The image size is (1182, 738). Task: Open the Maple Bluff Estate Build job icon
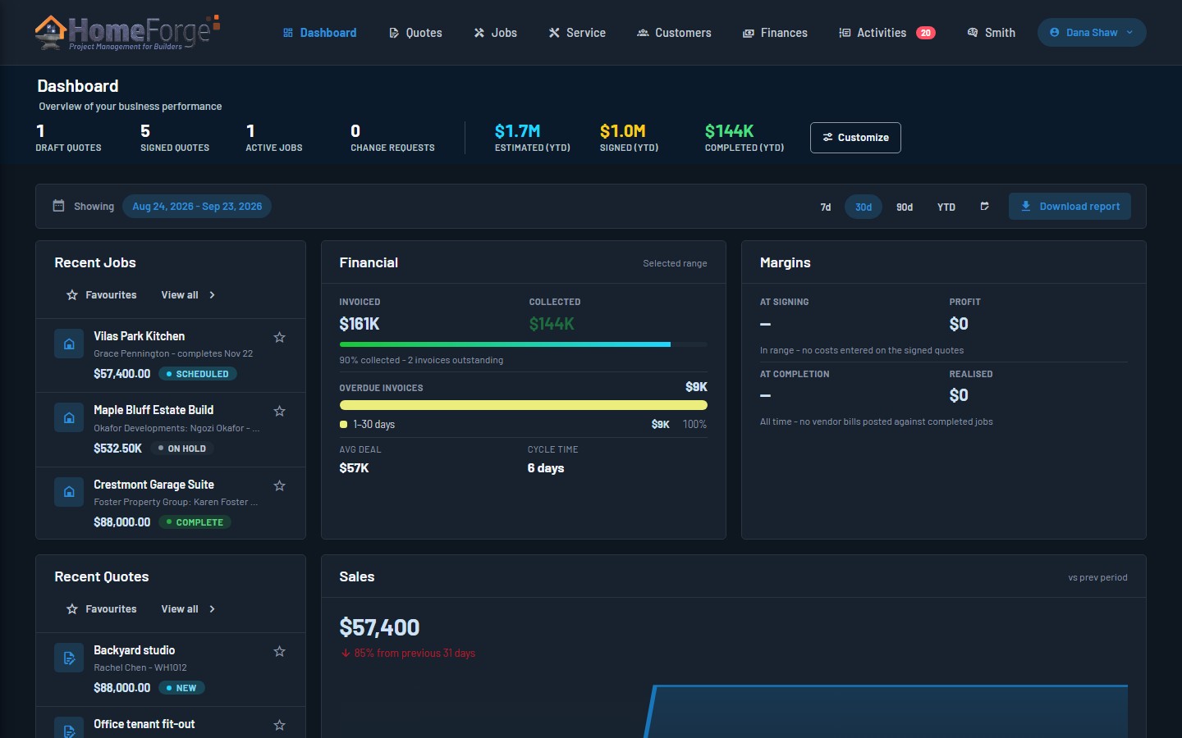pyautogui.click(x=69, y=417)
